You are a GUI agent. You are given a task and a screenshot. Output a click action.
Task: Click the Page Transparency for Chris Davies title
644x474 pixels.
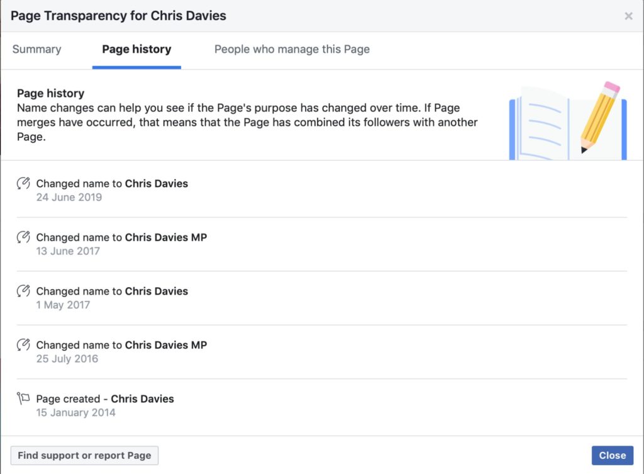pyautogui.click(x=118, y=16)
